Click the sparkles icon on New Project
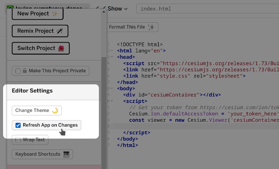279x169 pixels. [x=55, y=14]
